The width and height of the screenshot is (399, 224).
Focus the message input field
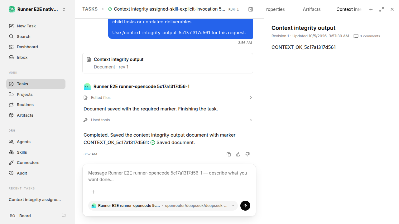(x=169, y=176)
